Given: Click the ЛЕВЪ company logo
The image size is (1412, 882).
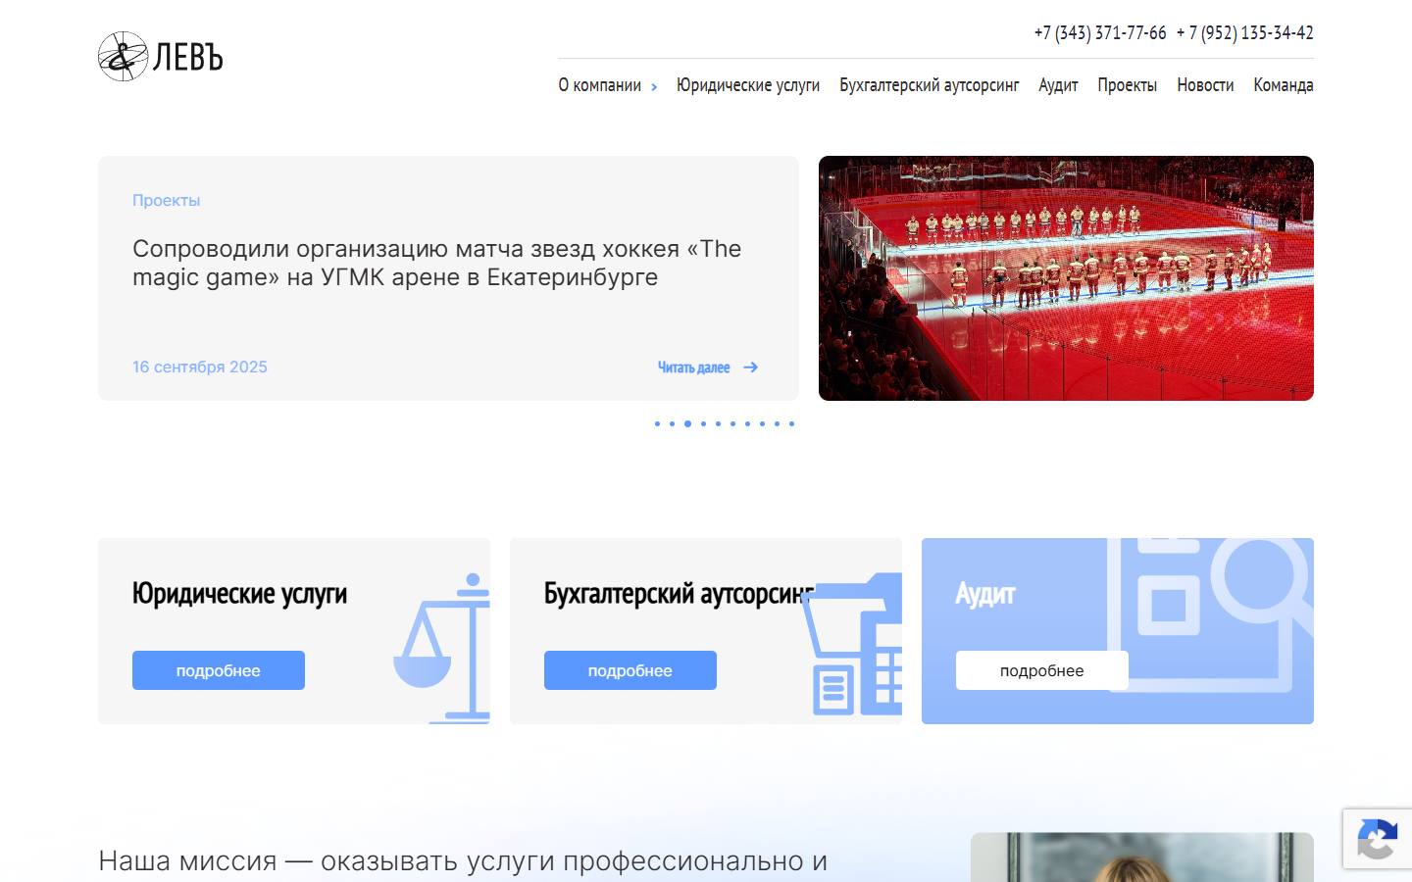Looking at the screenshot, I should point(161,57).
